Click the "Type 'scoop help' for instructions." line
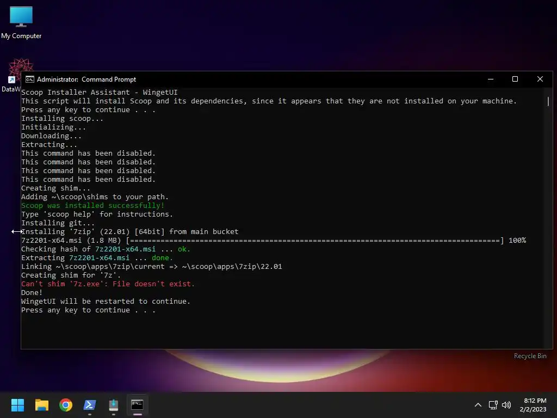Screen dimensions: 557x418 [x=97, y=214]
